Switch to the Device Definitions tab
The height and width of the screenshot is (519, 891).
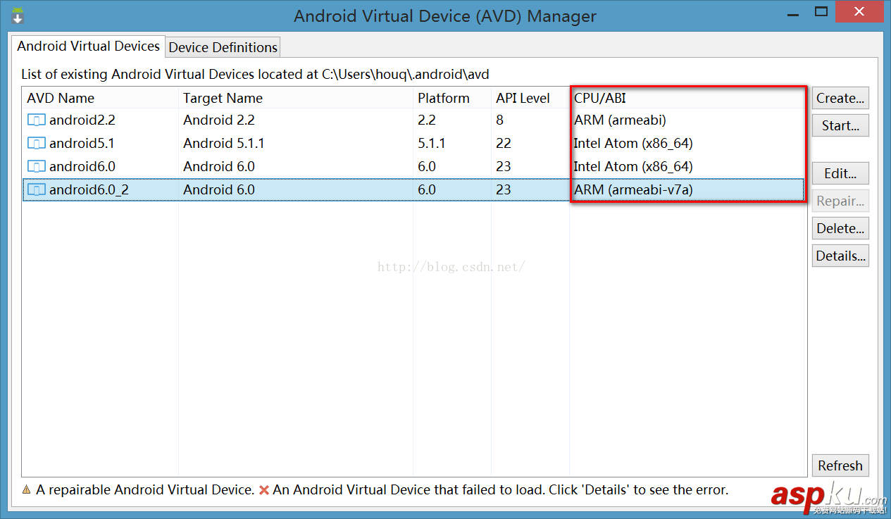(222, 47)
